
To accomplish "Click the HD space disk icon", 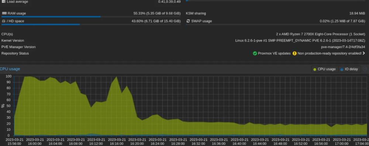I will tap(4, 21).
